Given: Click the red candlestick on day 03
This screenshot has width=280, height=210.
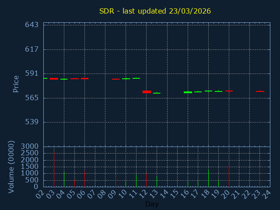Looking at the screenshot, I should point(54,79).
